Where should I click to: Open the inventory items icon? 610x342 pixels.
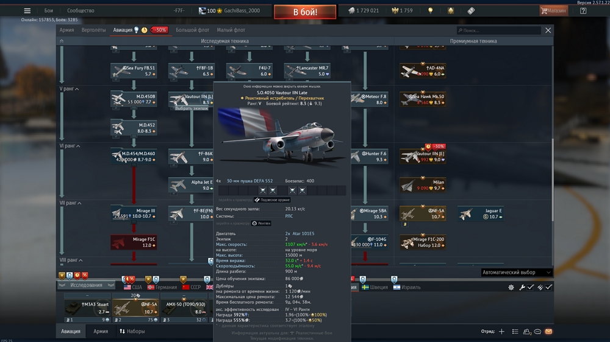[471, 10]
